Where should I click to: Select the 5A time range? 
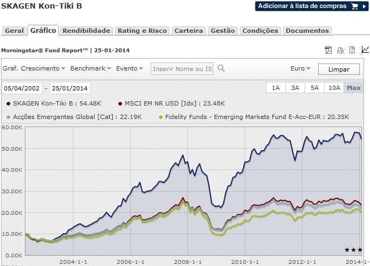(x=314, y=88)
